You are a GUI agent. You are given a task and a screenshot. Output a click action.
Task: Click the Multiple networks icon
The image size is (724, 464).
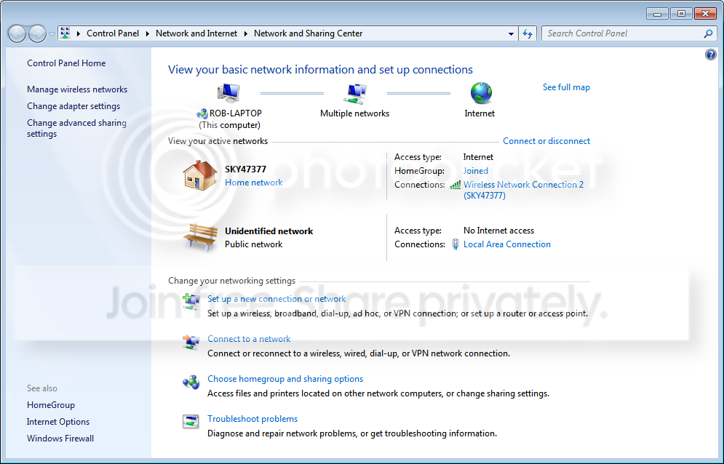point(355,93)
